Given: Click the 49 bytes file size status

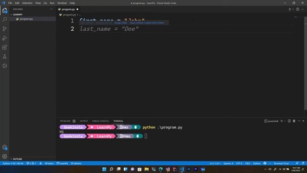Looking at the screenshot, I should (49, 163).
